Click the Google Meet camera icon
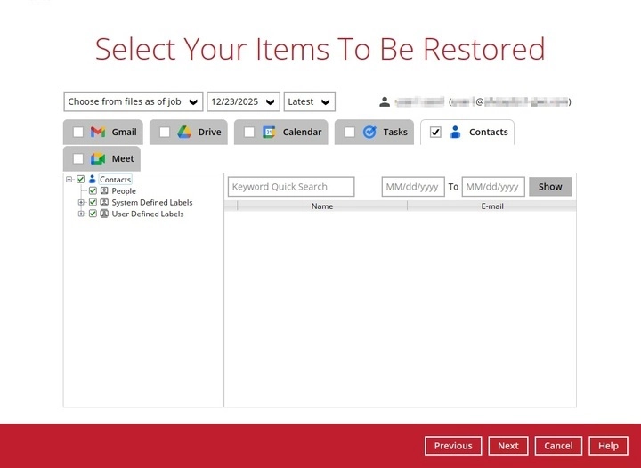The height and width of the screenshot is (468, 641). (98, 159)
